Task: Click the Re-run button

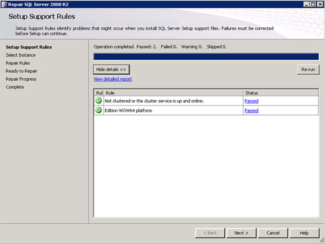Action: coord(308,70)
